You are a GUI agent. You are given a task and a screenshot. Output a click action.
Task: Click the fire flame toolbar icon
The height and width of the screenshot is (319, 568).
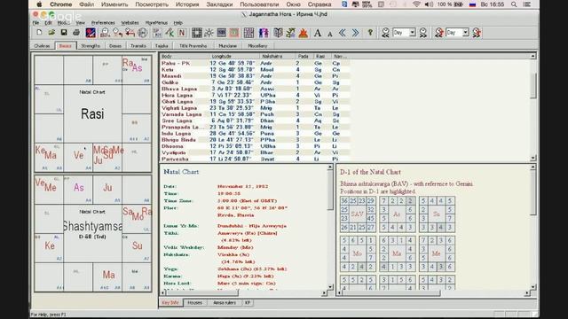point(304,33)
